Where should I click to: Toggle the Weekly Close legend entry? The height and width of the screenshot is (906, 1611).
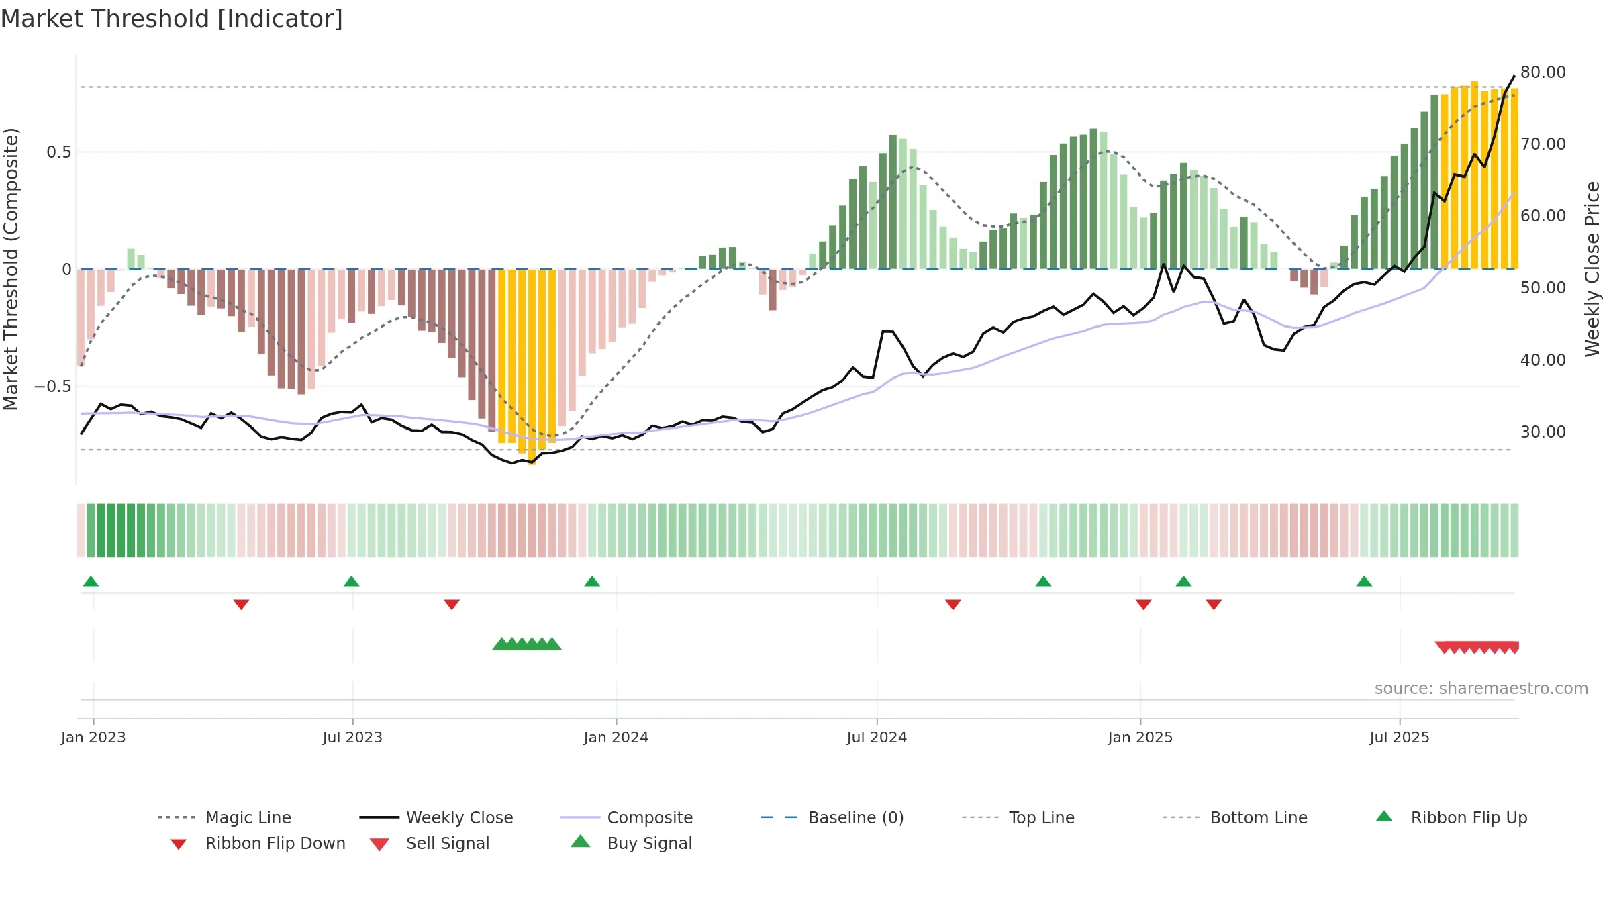tap(436, 817)
